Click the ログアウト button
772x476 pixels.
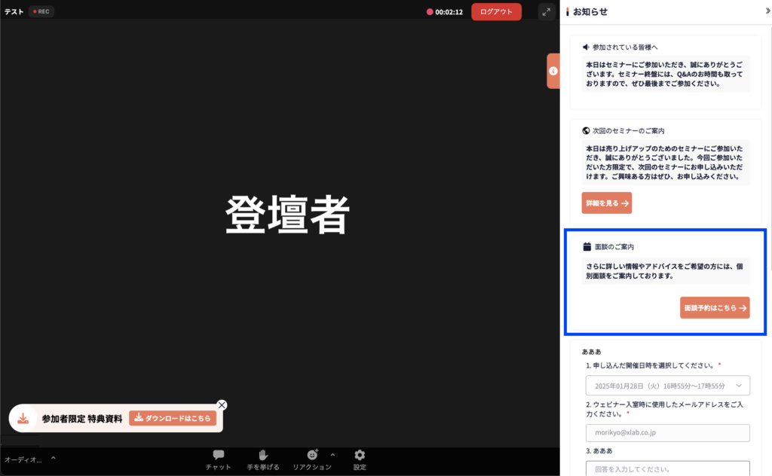coord(496,11)
